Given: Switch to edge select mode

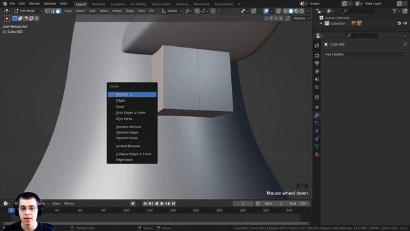Looking at the screenshot, I should click(x=53, y=11).
